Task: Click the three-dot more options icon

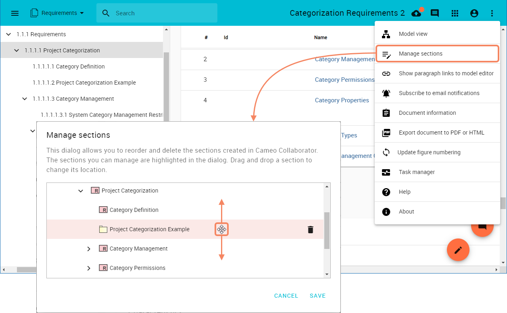Action: [492, 13]
